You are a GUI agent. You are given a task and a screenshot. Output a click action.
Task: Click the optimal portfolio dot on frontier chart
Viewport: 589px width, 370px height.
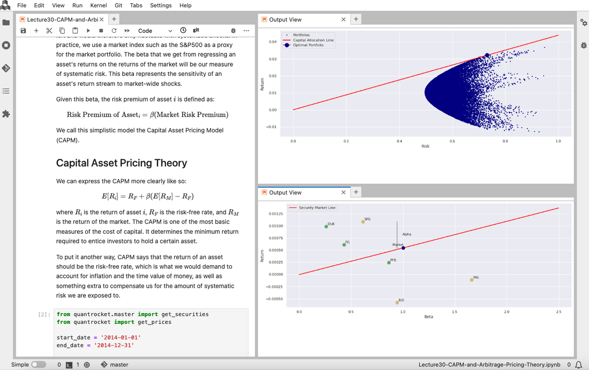click(487, 55)
